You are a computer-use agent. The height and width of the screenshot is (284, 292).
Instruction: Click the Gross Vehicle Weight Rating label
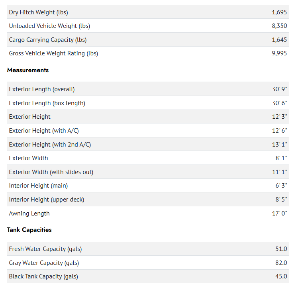click(53, 53)
